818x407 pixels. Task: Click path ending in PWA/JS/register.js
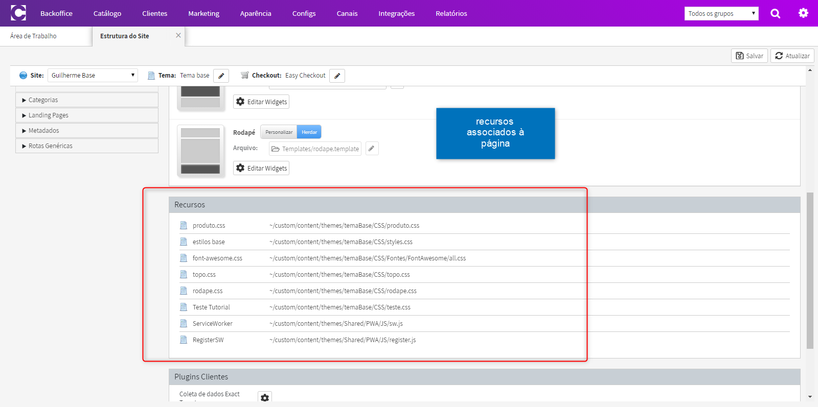pos(343,340)
